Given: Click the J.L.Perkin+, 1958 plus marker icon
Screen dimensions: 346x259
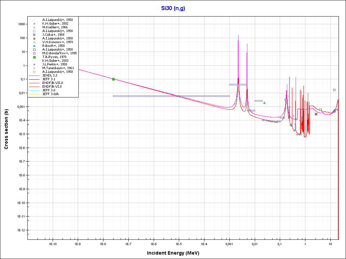Looking at the screenshot, I should click(34, 64).
